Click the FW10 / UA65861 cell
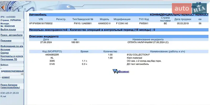 coord(83,24)
